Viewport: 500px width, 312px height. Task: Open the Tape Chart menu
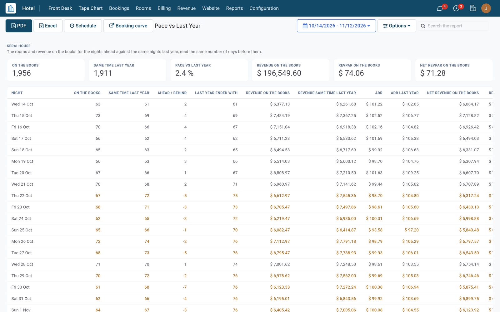pos(90,8)
